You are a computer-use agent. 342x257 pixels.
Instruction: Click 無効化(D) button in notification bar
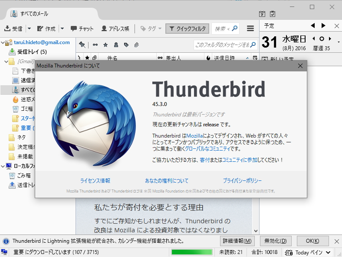tap(276, 241)
